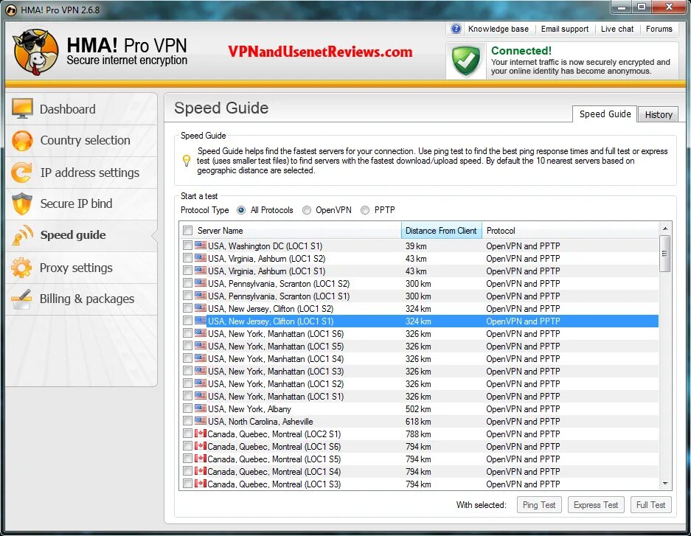691x536 pixels.
Task: Run Ping Test on selected servers
Action: (539, 505)
